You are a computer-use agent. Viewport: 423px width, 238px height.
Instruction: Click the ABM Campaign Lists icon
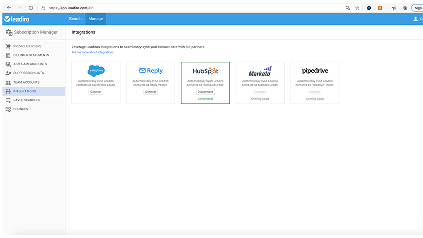point(8,64)
